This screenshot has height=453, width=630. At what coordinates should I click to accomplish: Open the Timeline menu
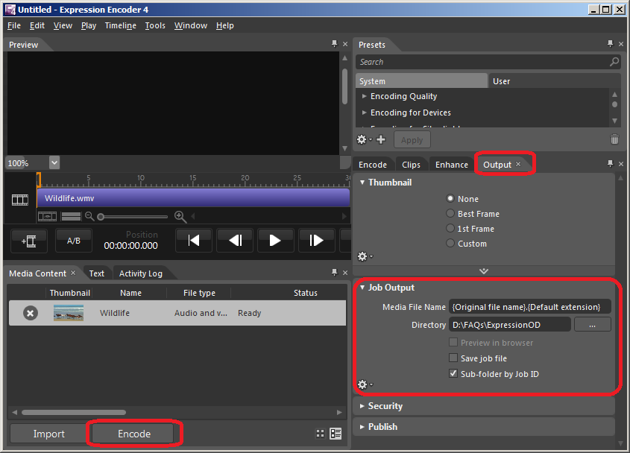coord(121,25)
